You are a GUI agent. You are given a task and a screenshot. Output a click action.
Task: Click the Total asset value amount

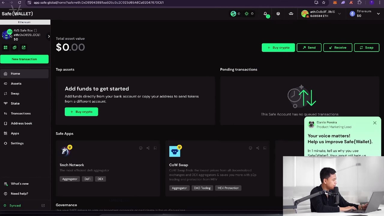(70, 47)
